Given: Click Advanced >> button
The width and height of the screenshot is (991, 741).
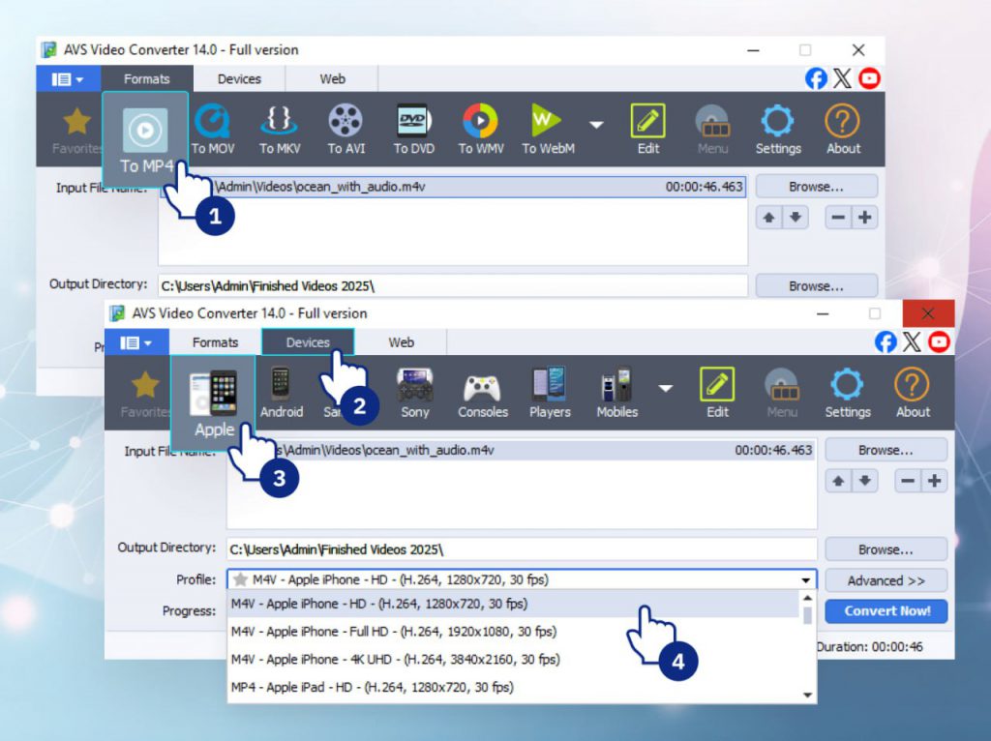Looking at the screenshot, I should point(886,580).
